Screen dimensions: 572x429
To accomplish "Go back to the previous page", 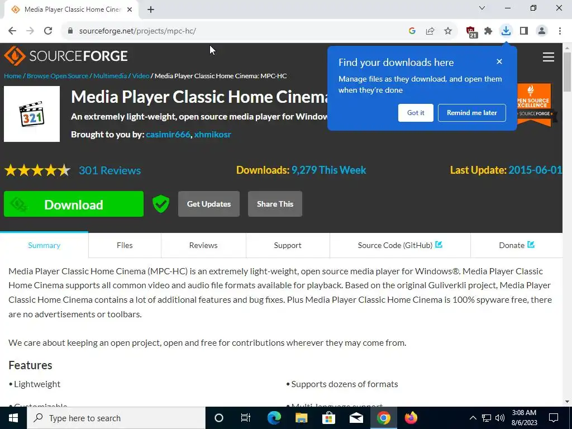I will pos(12,31).
